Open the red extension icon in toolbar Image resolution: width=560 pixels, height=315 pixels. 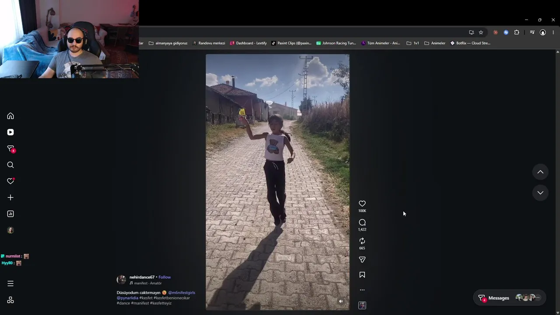click(495, 32)
